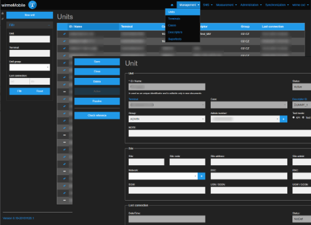Expand the Network dropdown in Site section

tap(163, 176)
